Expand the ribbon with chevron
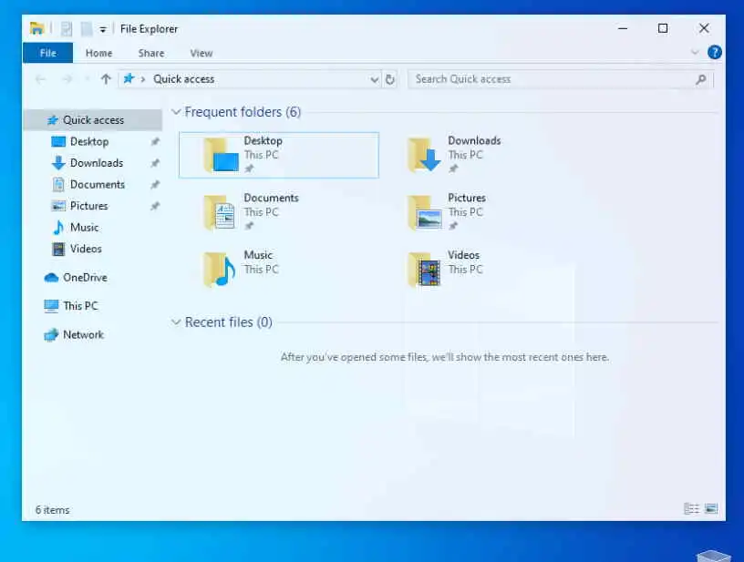The height and width of the screenshot is (562, 744). [695, 53]
